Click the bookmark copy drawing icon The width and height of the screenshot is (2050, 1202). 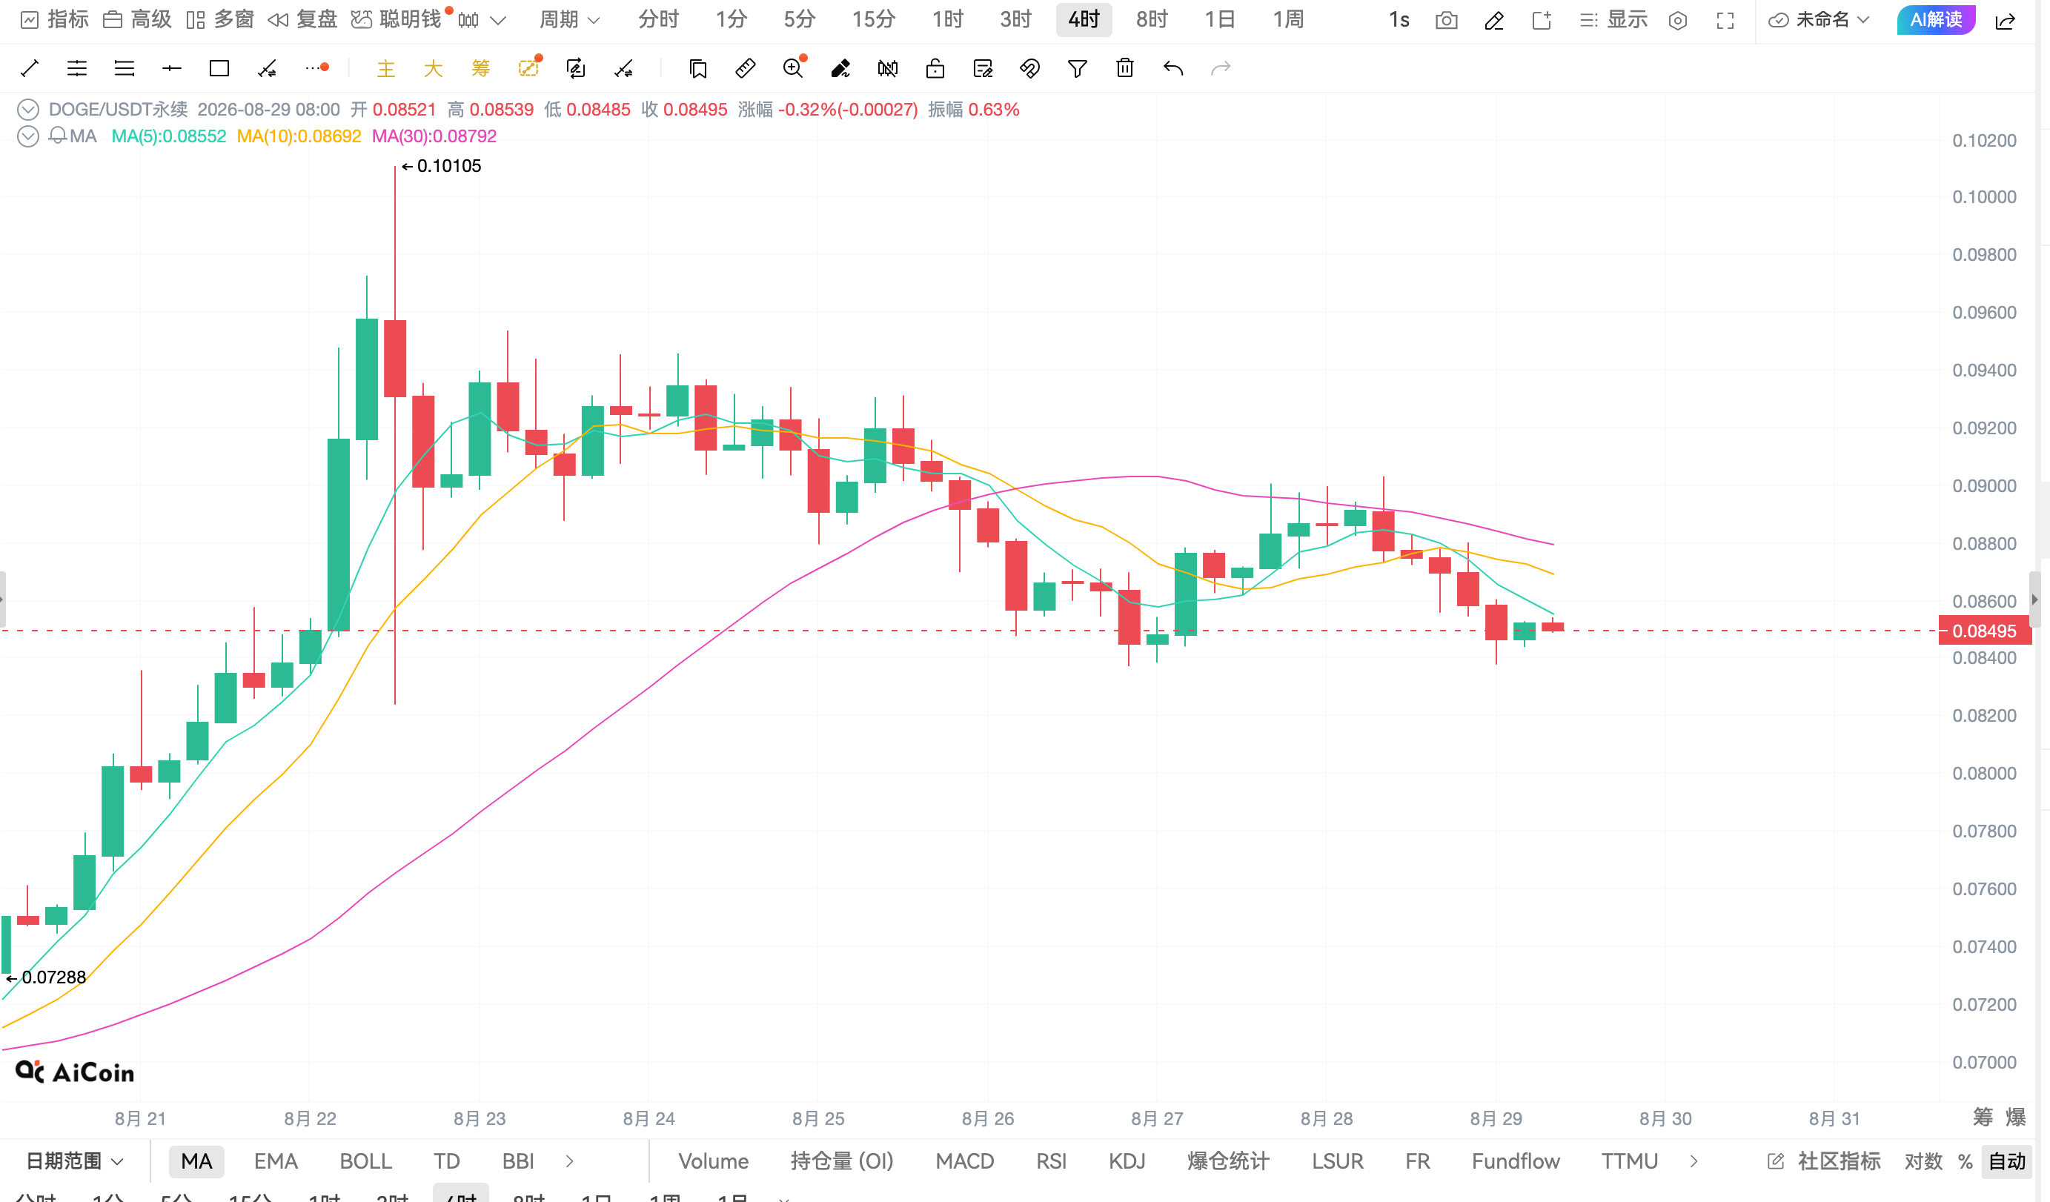tap(698, 68)
